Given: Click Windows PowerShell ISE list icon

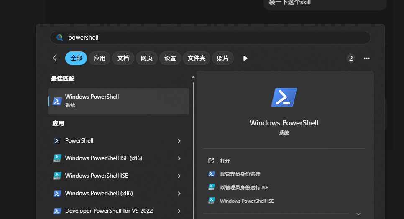Looking at the screenshot, I should coord(57,176).
